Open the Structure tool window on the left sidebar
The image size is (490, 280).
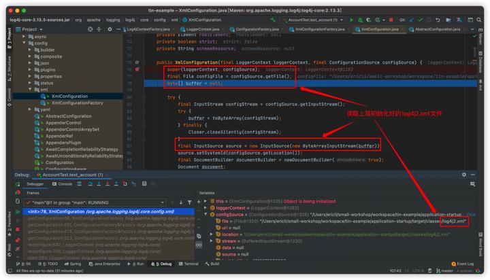click(10, 68)
